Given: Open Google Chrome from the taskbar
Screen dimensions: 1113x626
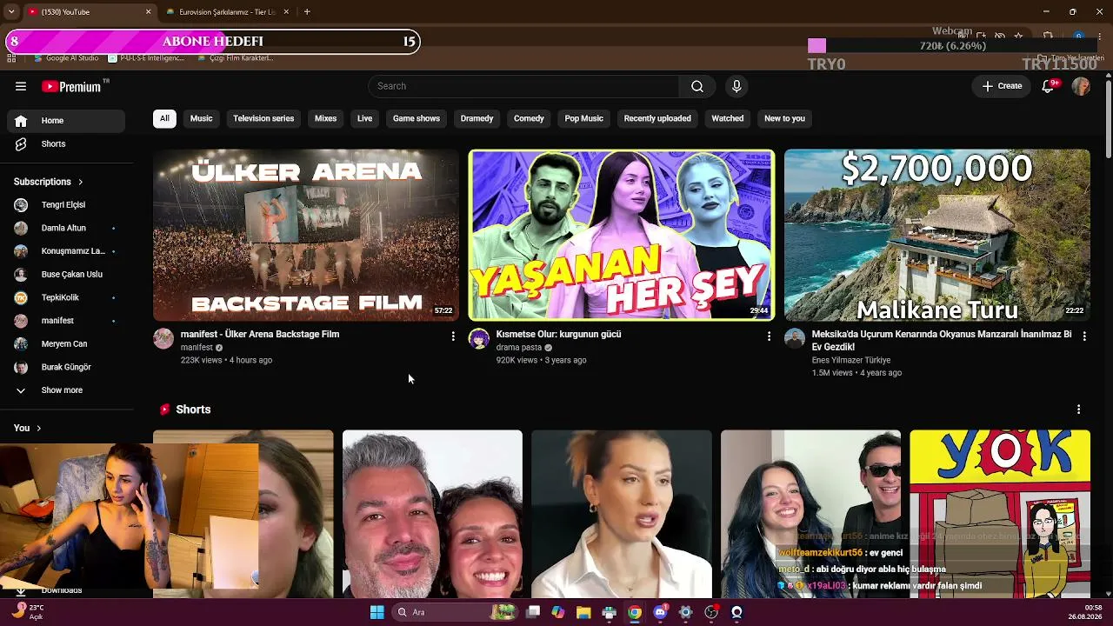Looking at the screenshot, I should click(x=635, y=612).
